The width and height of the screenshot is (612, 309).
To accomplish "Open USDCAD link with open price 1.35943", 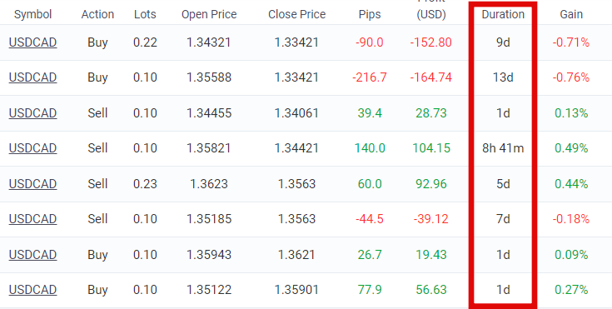I will (x=32, y=254).
